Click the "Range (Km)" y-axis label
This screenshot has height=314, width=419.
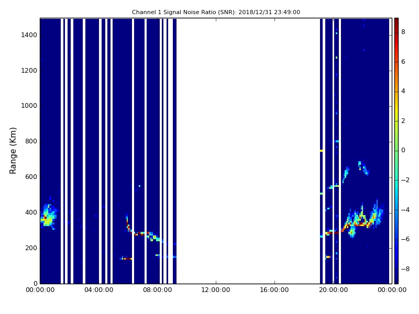13,151
